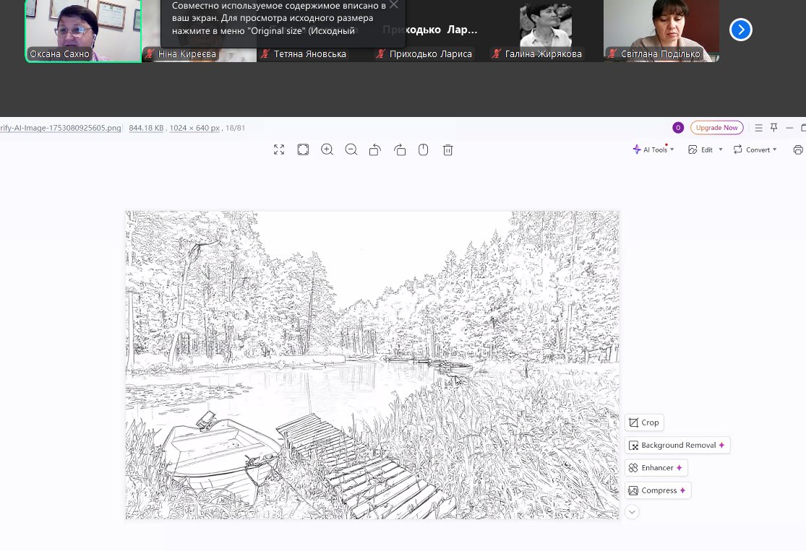This screenshot has height=551, width=806.
Task: Show next participants with the blue arrow
Action: (741, 30)
